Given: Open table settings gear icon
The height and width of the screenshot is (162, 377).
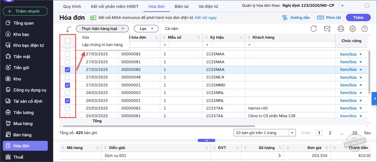Looking at the screenshot, I should [x=352, y=29].
